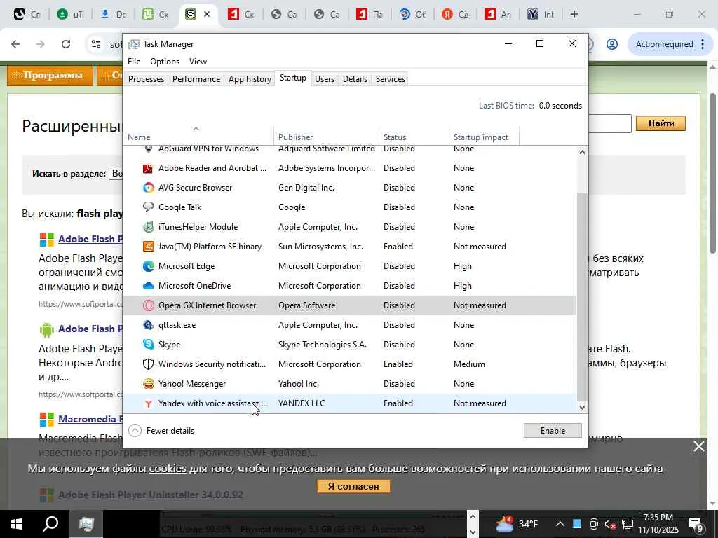Open Adobe Flash Player Uninstaller 34.0.0.92 link

coord(151,495)
